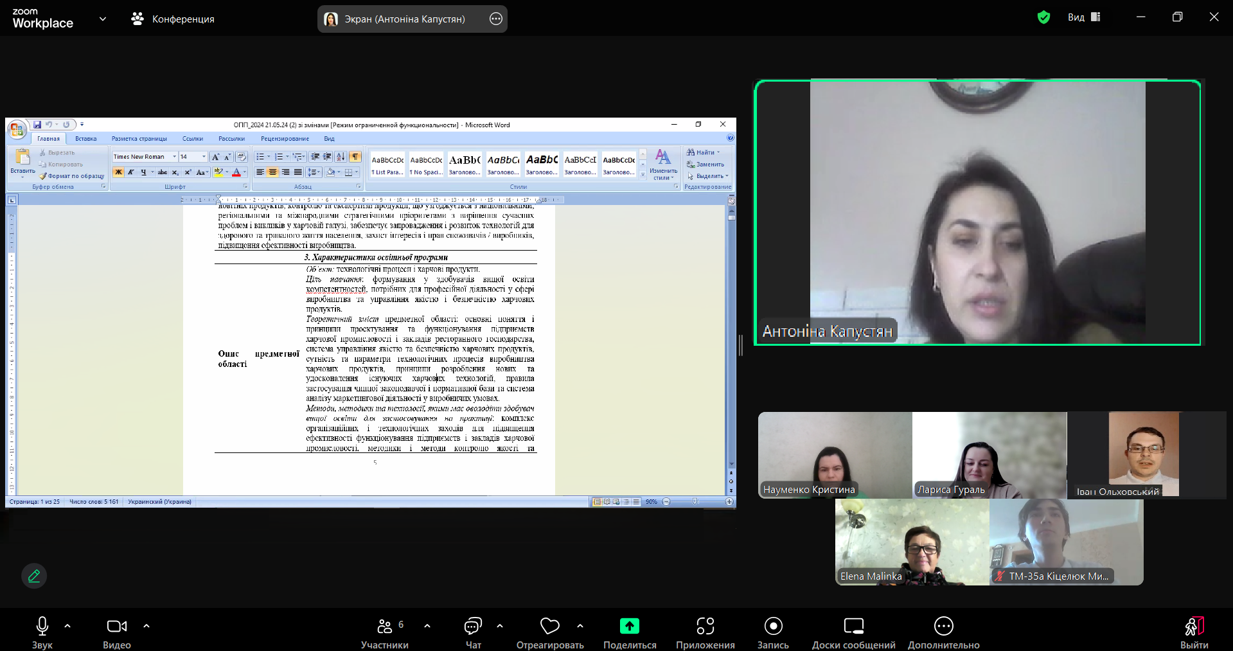Click Формат по образцу format painter
The width and height of the screenshot is (1233, 651).
(71, 175)
